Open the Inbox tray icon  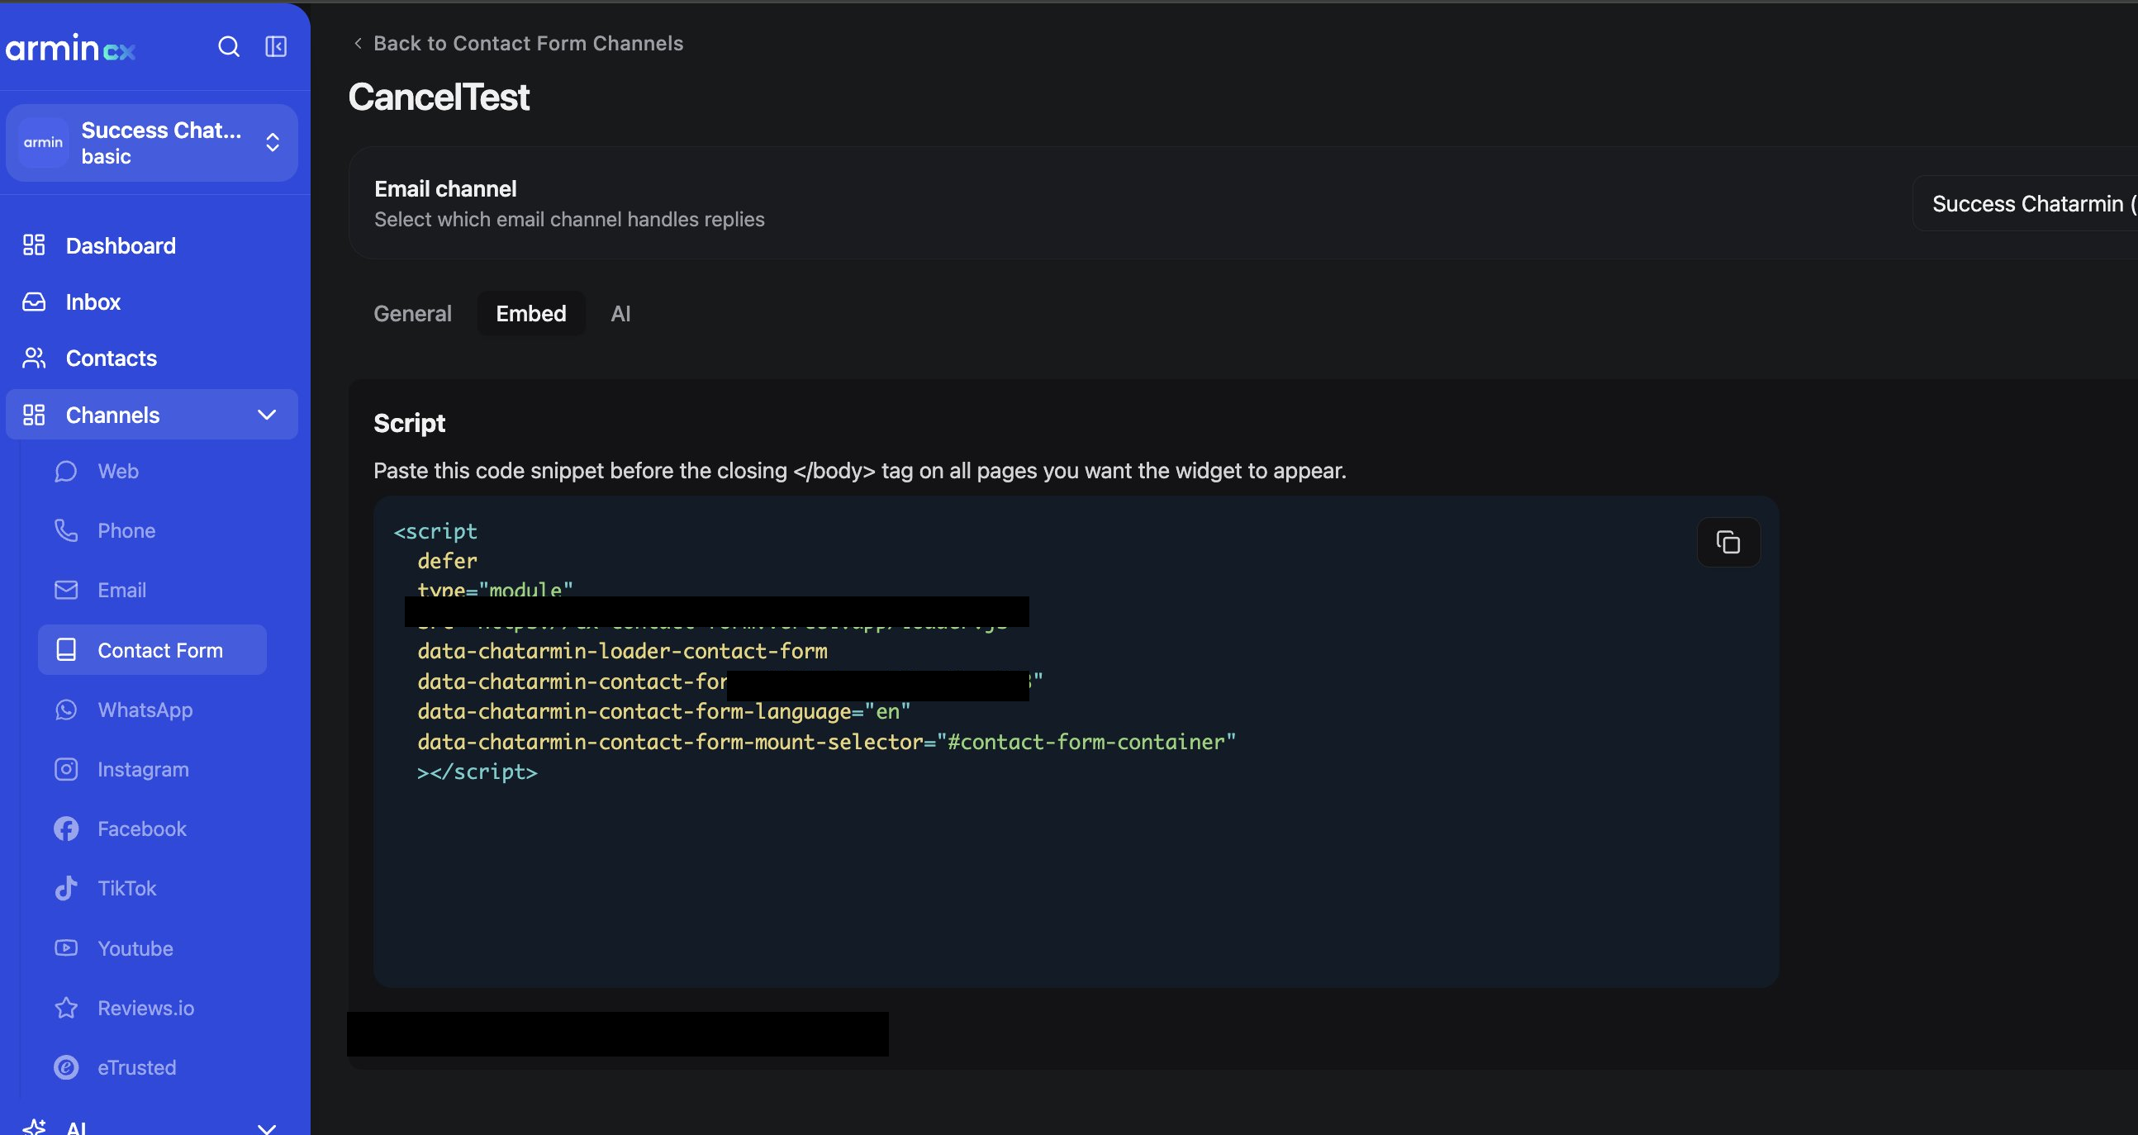pyautogui.click(x=34, y=302)
